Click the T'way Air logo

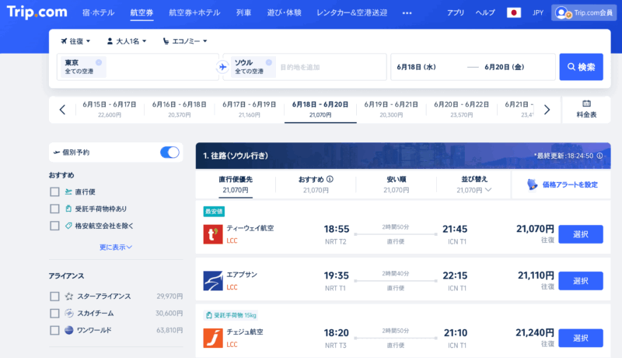(x=213, y=234)
